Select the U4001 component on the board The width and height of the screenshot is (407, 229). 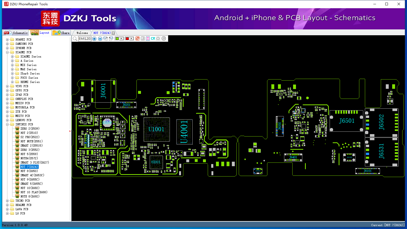pyautogui.click(x=184, y=132)
